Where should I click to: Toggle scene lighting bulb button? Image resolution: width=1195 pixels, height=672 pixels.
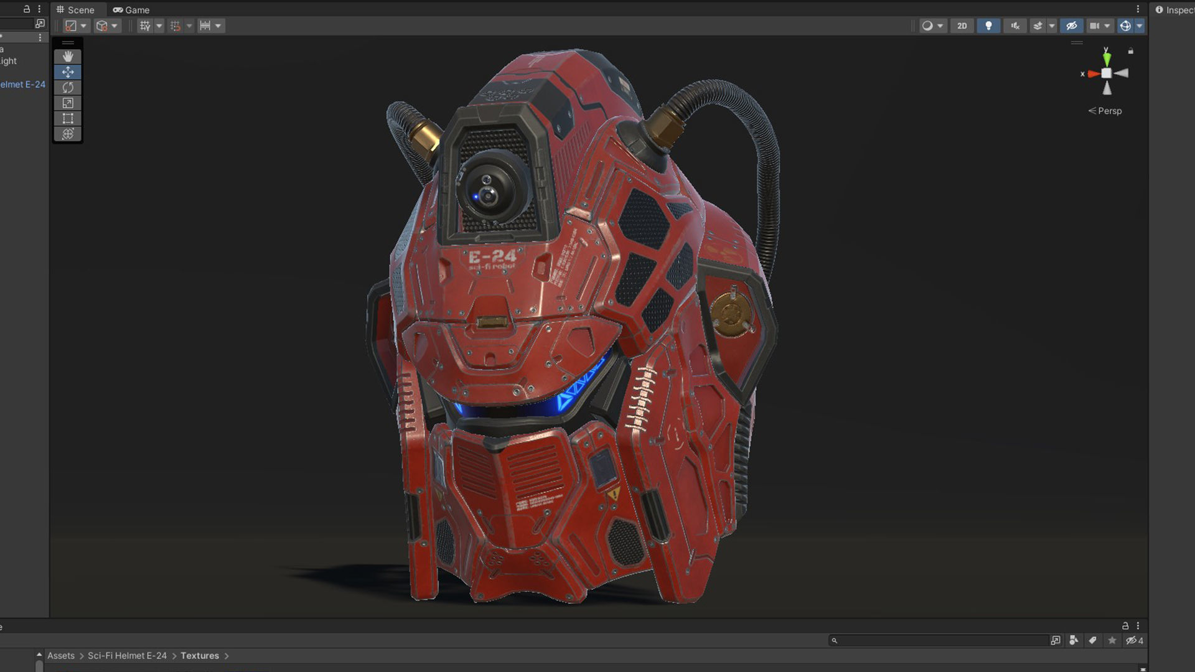[988, 26]
